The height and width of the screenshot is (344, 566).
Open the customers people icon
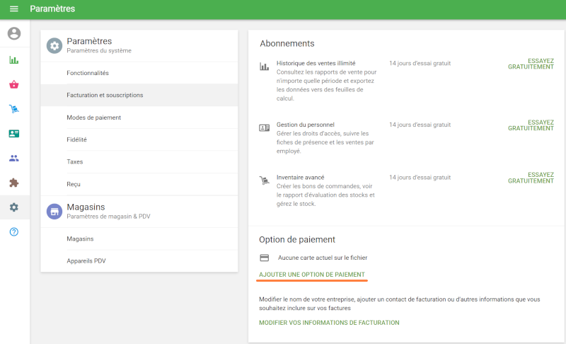pos(14,158)
